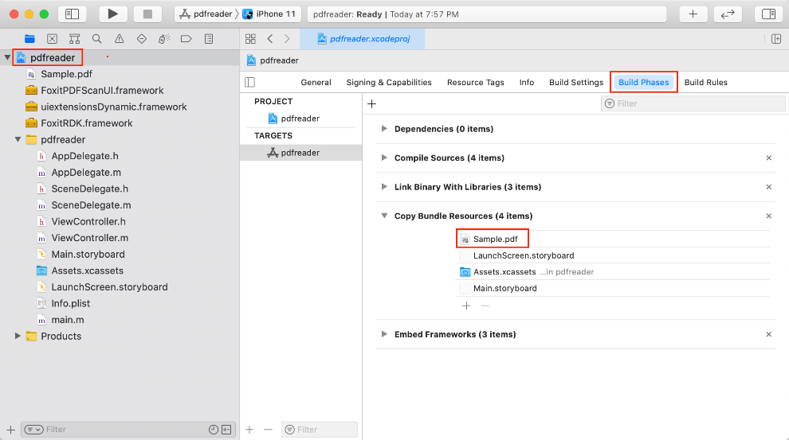Viewport: 789px width, 440px height.
Task: Hide the project and targets list sidebar
Action: [250, 82]
